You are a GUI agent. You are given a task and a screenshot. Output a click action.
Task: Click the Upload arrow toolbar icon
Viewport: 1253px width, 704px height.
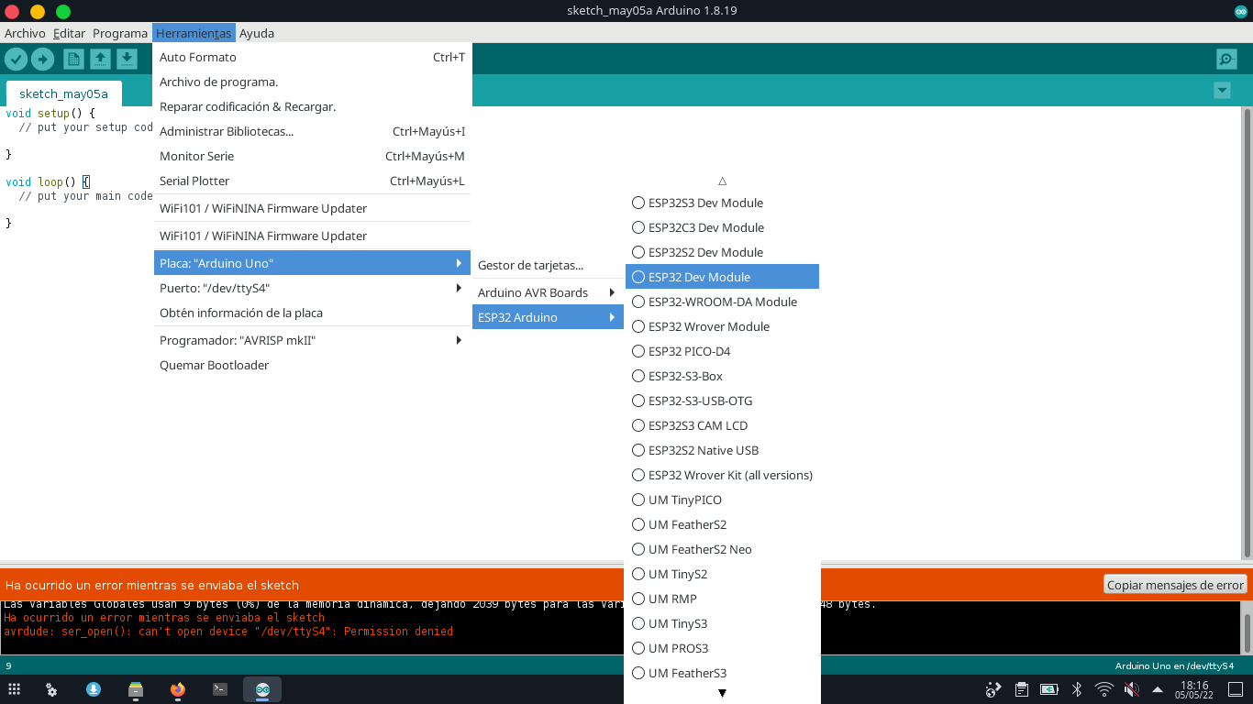tap(42, 59)
